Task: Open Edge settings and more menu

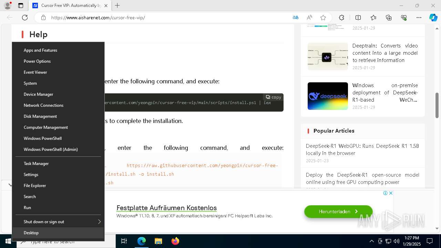Action: [x=419, y=18]
